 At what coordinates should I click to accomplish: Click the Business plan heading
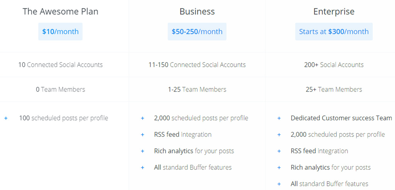[197, 12]
